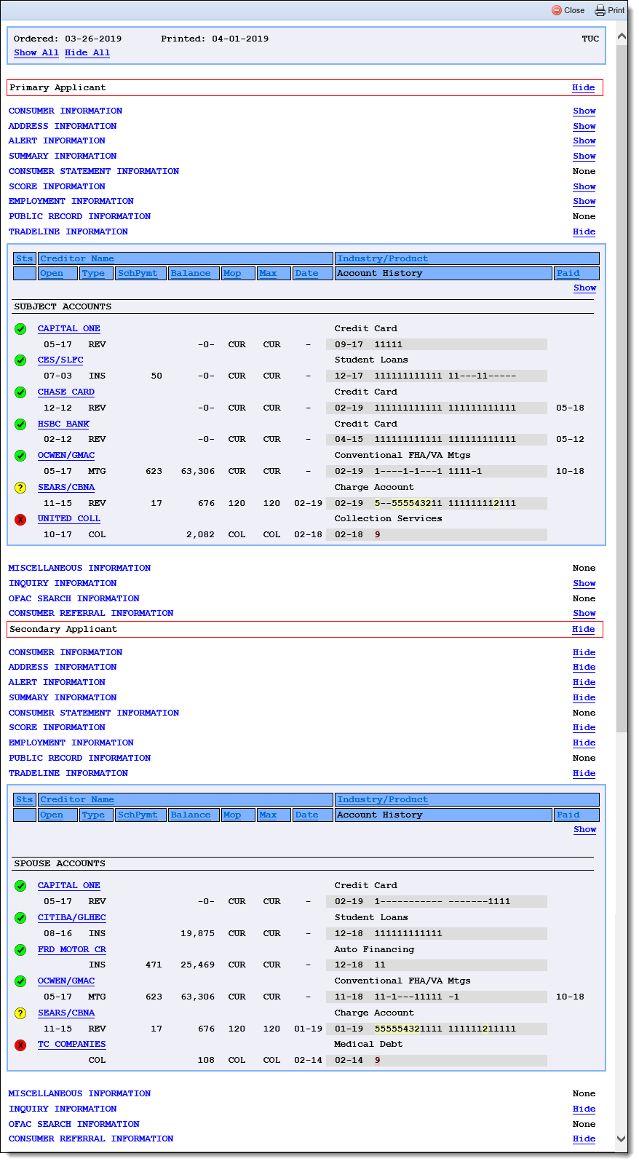The height and width of the screenshot is (1164, 639).
Task: Sort spouse tradelines by Date column
Action: tap(306, 815)
